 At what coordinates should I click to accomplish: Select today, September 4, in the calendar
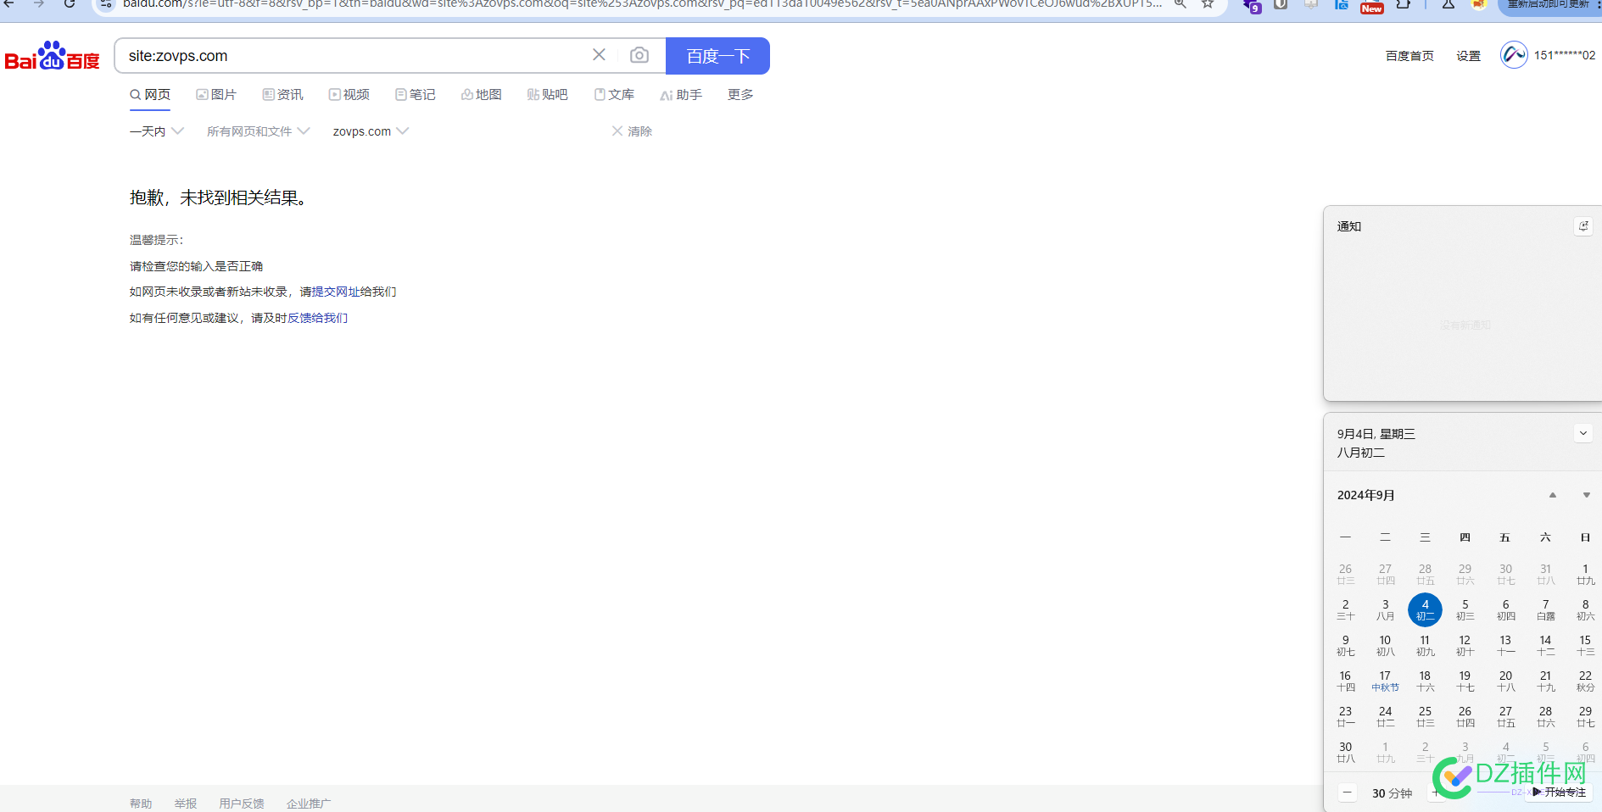point(1425,609)
